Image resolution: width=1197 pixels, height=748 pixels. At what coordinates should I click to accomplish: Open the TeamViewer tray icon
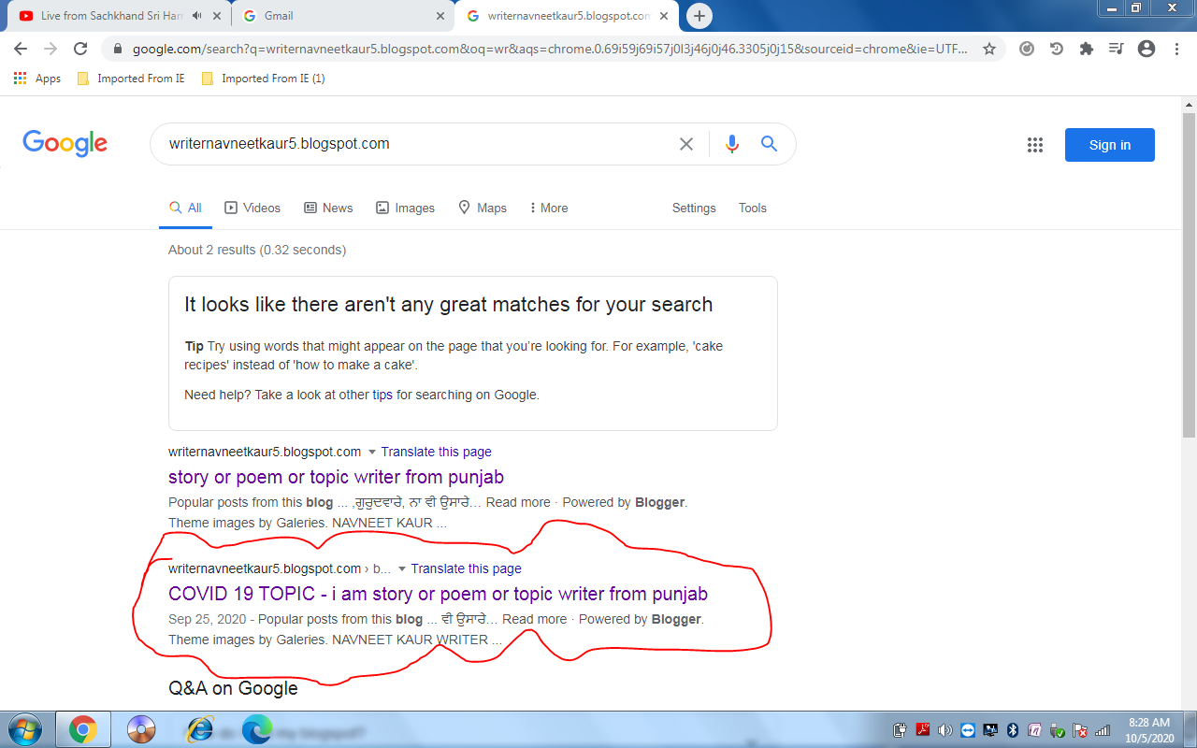[968, 730]
